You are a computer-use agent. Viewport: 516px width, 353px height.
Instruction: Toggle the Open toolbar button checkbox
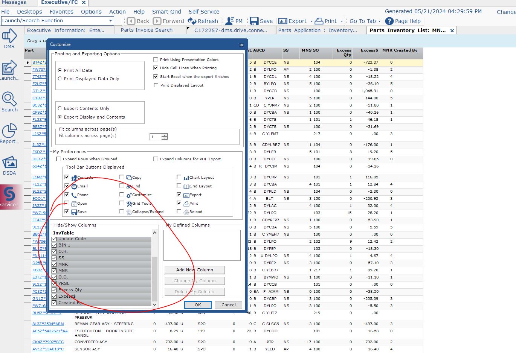(x=67, y=203)
